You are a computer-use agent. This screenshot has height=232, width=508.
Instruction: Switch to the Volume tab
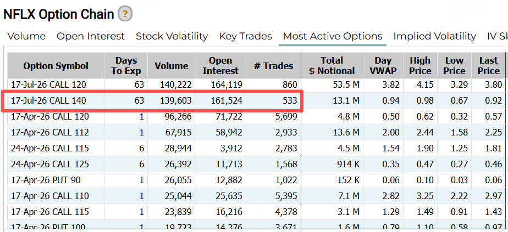26,36
